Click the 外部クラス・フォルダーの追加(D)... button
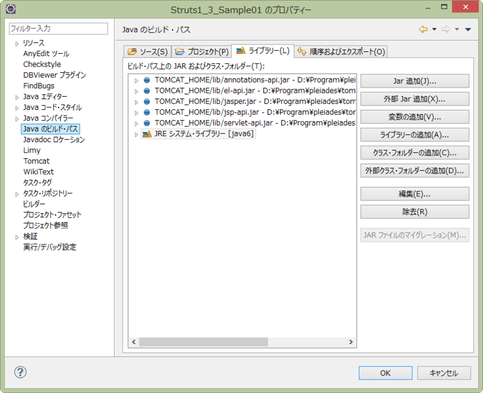483x393 pixels. pos(415,170)
